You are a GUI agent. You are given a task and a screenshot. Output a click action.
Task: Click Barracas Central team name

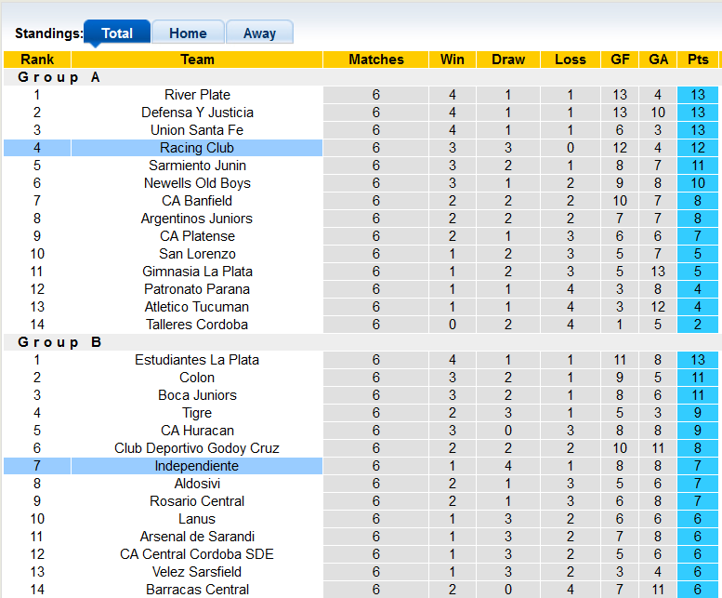(197, 590)
